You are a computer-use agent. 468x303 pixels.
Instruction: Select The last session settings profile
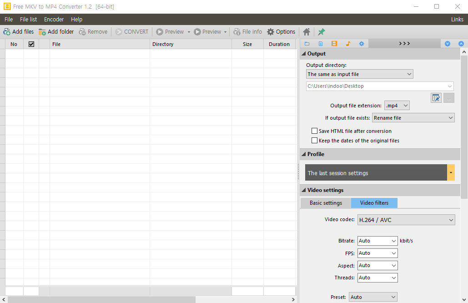point(376,172)
